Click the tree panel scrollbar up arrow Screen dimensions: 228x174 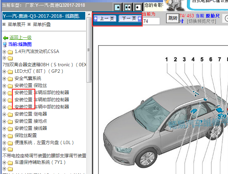89,14
